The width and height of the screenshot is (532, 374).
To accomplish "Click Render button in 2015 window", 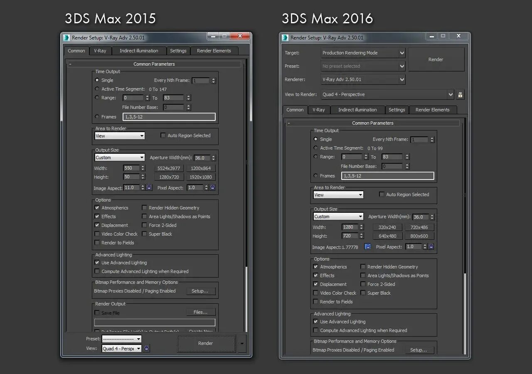I will 206,343.
